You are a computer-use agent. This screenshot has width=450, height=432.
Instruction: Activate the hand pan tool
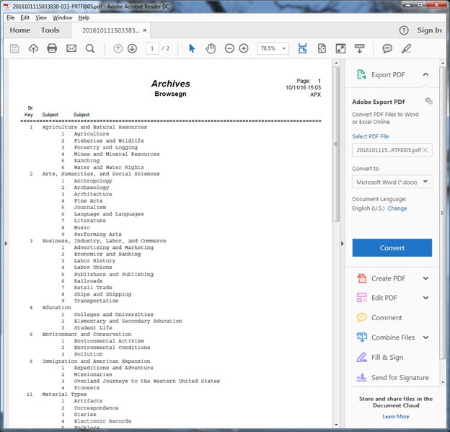coord(211,48)
